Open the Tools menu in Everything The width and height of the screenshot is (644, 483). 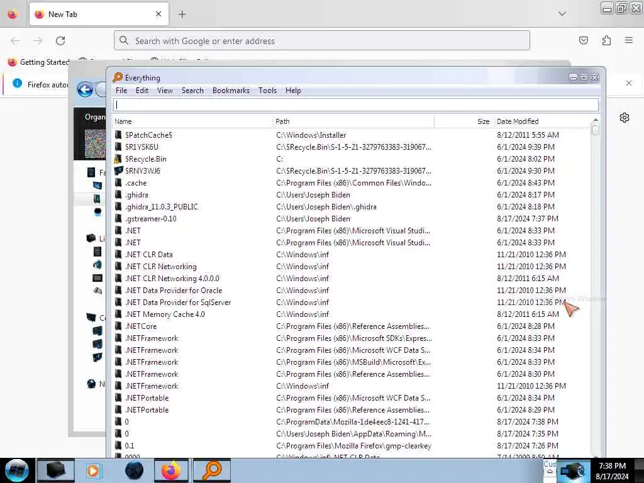coord(267,91)
